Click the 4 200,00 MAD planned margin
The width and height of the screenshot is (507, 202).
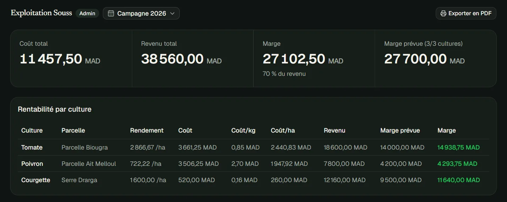(401, 164)
